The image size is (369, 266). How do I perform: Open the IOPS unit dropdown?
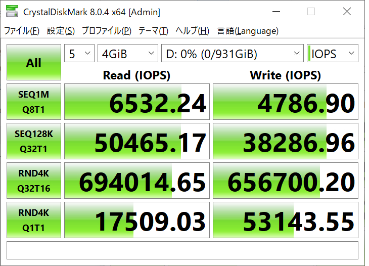[x=333, y=53]
